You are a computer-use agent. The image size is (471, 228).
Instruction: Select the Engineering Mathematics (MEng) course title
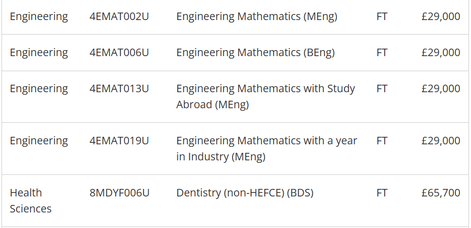257,17
